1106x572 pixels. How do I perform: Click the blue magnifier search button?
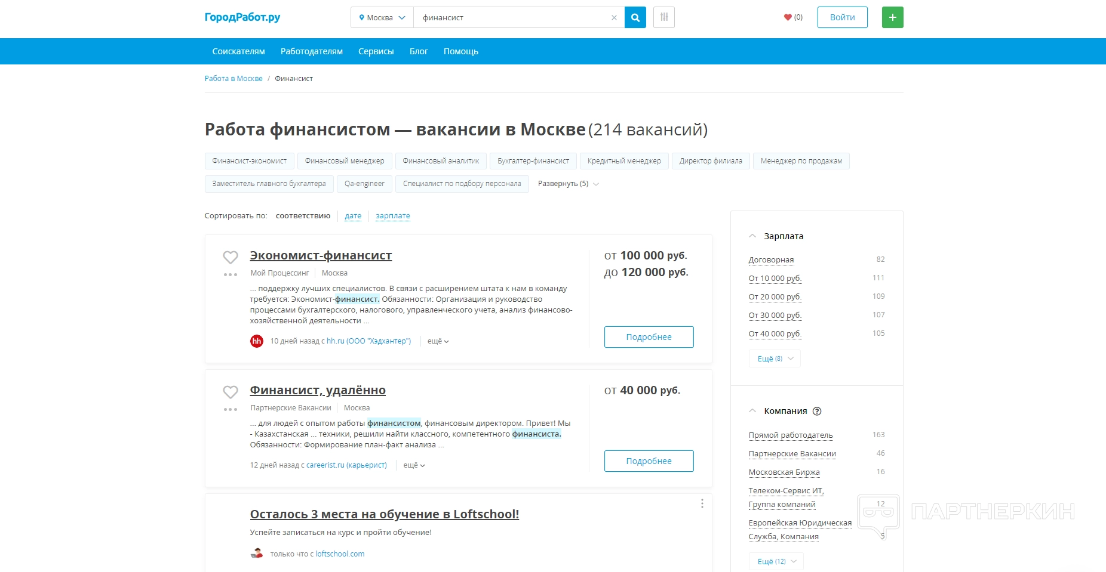(x=635, y=18)
